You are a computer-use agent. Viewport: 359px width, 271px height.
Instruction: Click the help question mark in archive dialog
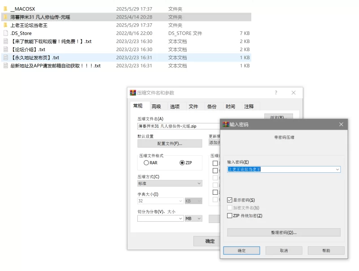tap(276, 93)
